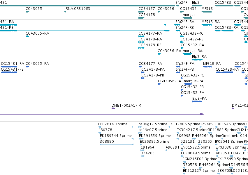
Task: Select the CG34178 gene label
Action: pyautogui.click(x=147, y=15)
